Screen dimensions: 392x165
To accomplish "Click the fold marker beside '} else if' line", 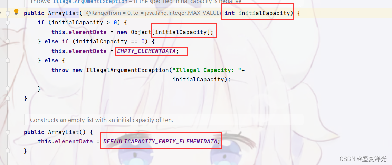I will click(8, 41).
